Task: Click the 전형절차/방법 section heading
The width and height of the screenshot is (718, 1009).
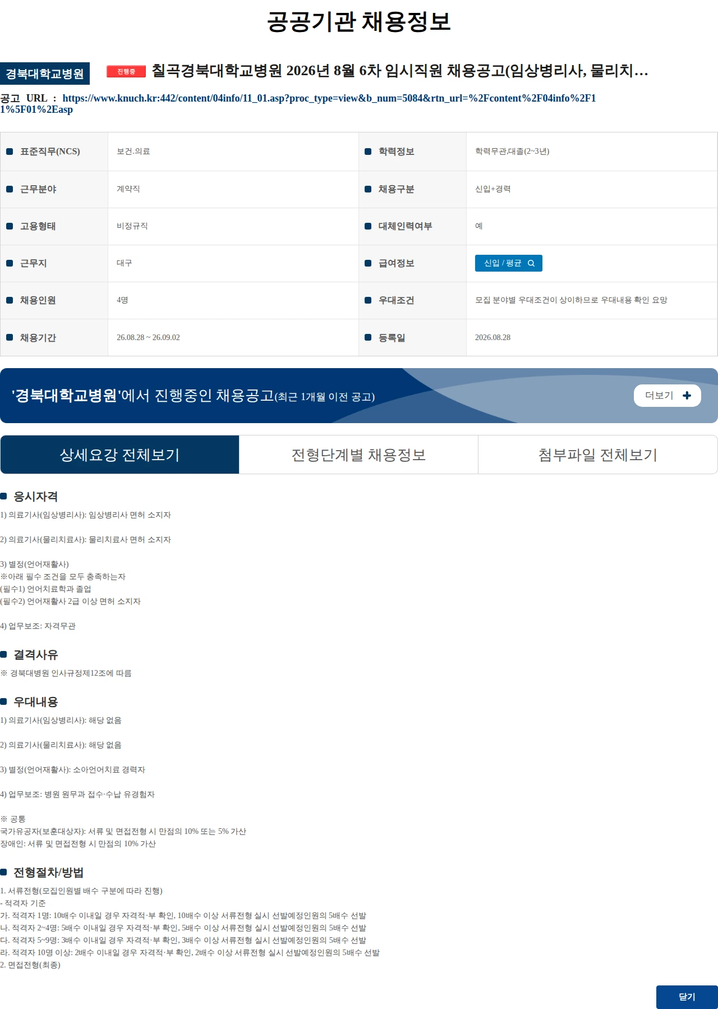Action: [48, 873]
